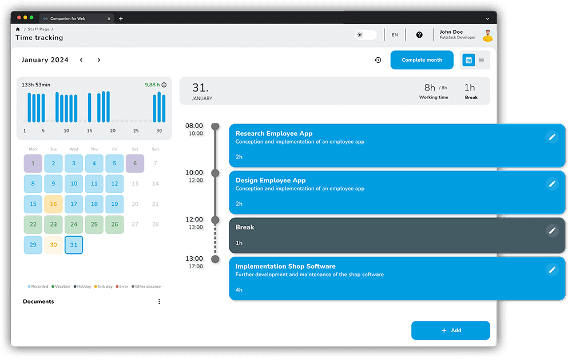
Task: Open the EN language selector
Action: [x=395, y=35]
